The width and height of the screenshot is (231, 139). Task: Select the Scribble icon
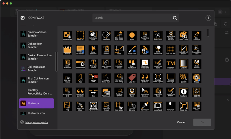(x=184, y=78)
